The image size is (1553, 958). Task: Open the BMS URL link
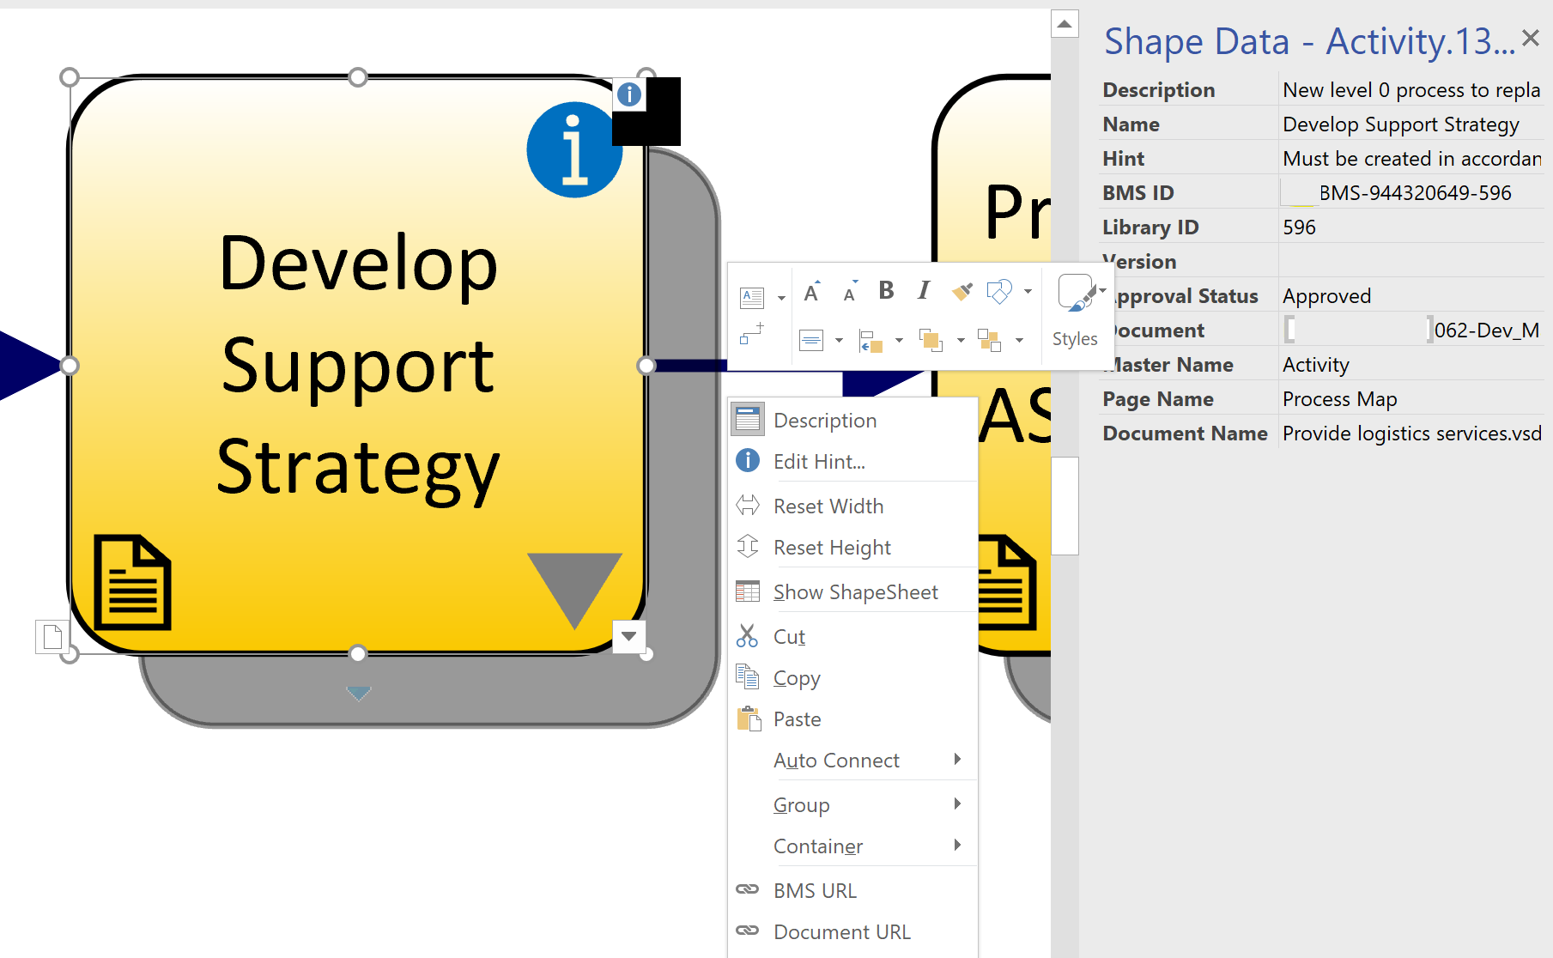tap(814, 890)
